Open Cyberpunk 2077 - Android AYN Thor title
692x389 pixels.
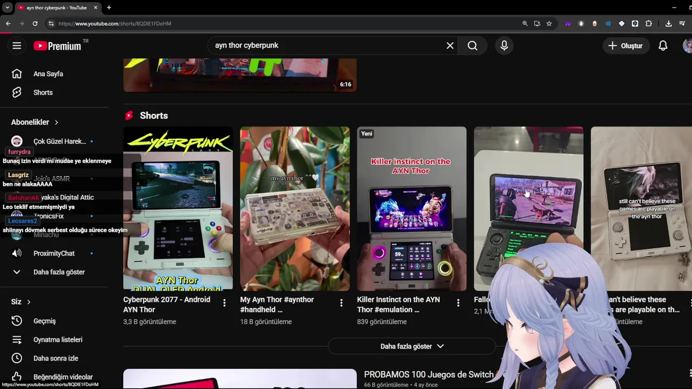(x=167, y=304)
